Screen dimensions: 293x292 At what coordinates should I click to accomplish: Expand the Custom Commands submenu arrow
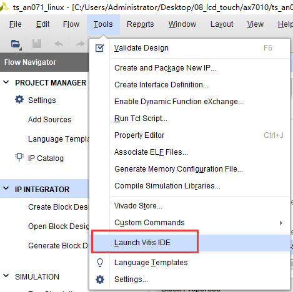281,223
